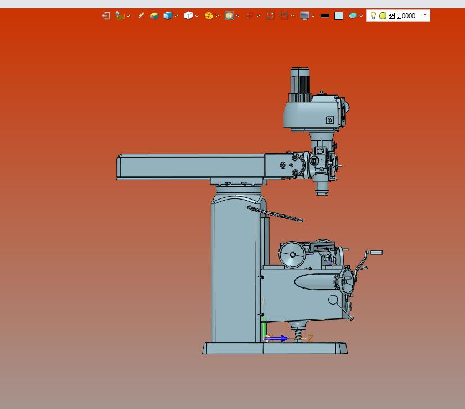Click the blue X axis arrow

(276, 338)
